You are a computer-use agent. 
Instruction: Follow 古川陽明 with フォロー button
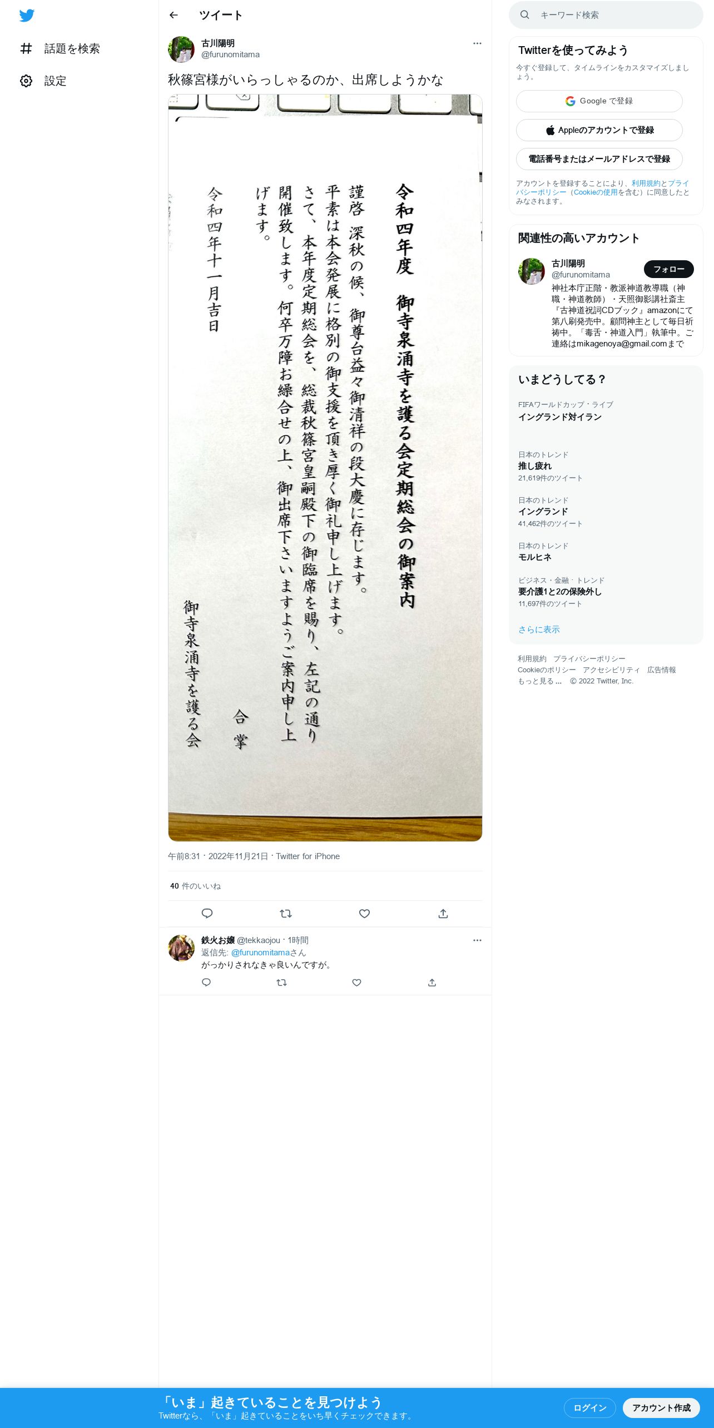click(x=668, y=269)
